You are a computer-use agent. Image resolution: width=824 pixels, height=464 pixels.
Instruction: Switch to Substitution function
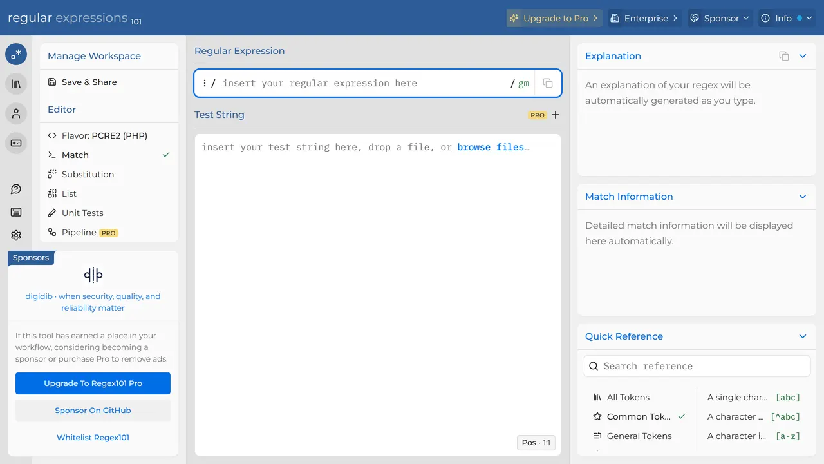[x=109, y=174]
